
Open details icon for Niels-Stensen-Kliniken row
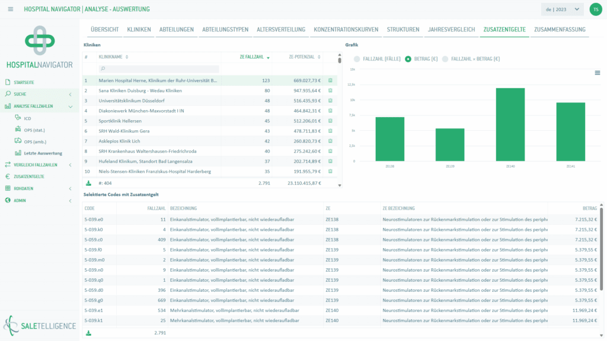(x=330, y=171)
